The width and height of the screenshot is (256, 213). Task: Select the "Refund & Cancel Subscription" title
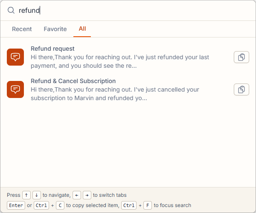(x=73, y=81)
